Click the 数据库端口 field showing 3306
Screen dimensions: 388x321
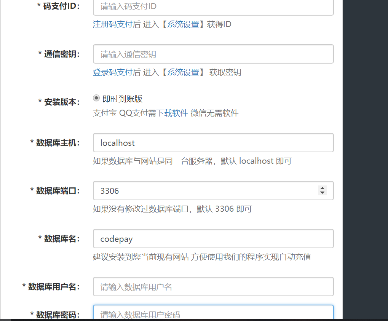(206, 190)
